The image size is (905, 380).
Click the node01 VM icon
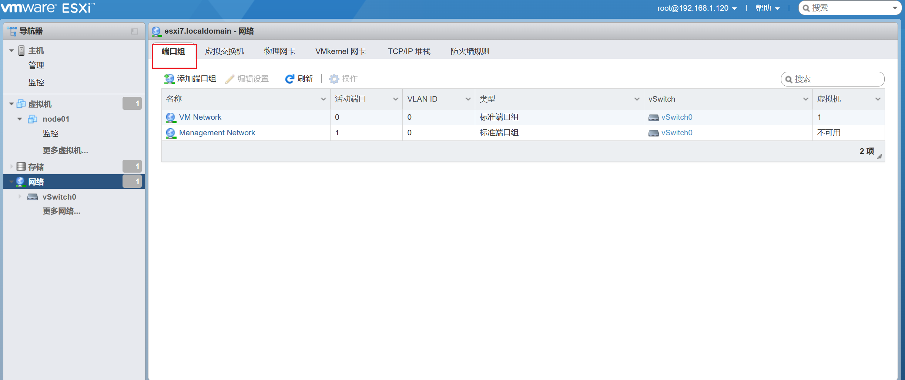click(33, 119)
